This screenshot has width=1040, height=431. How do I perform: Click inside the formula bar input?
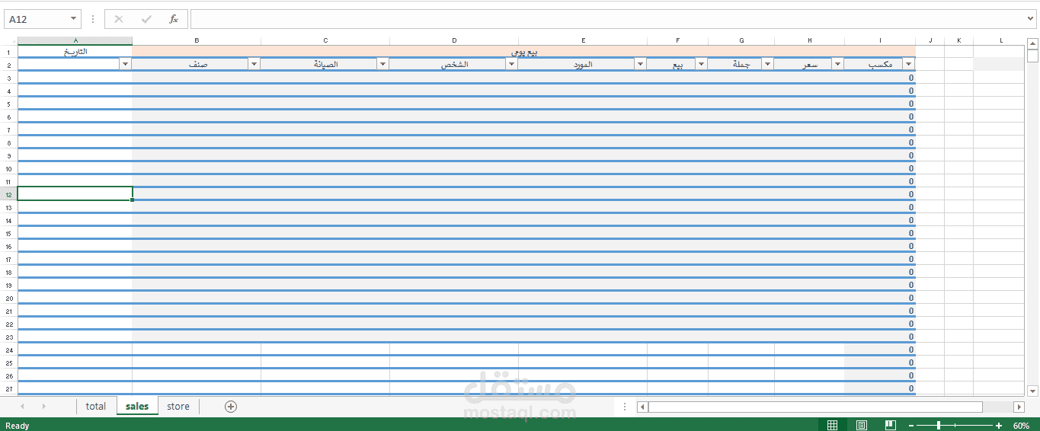pos(606,19)
